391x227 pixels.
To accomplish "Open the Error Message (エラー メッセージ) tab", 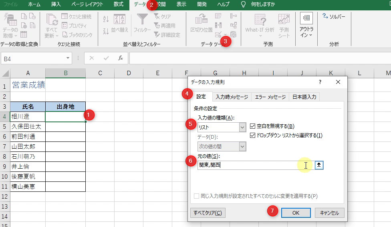I will [270, 97].
